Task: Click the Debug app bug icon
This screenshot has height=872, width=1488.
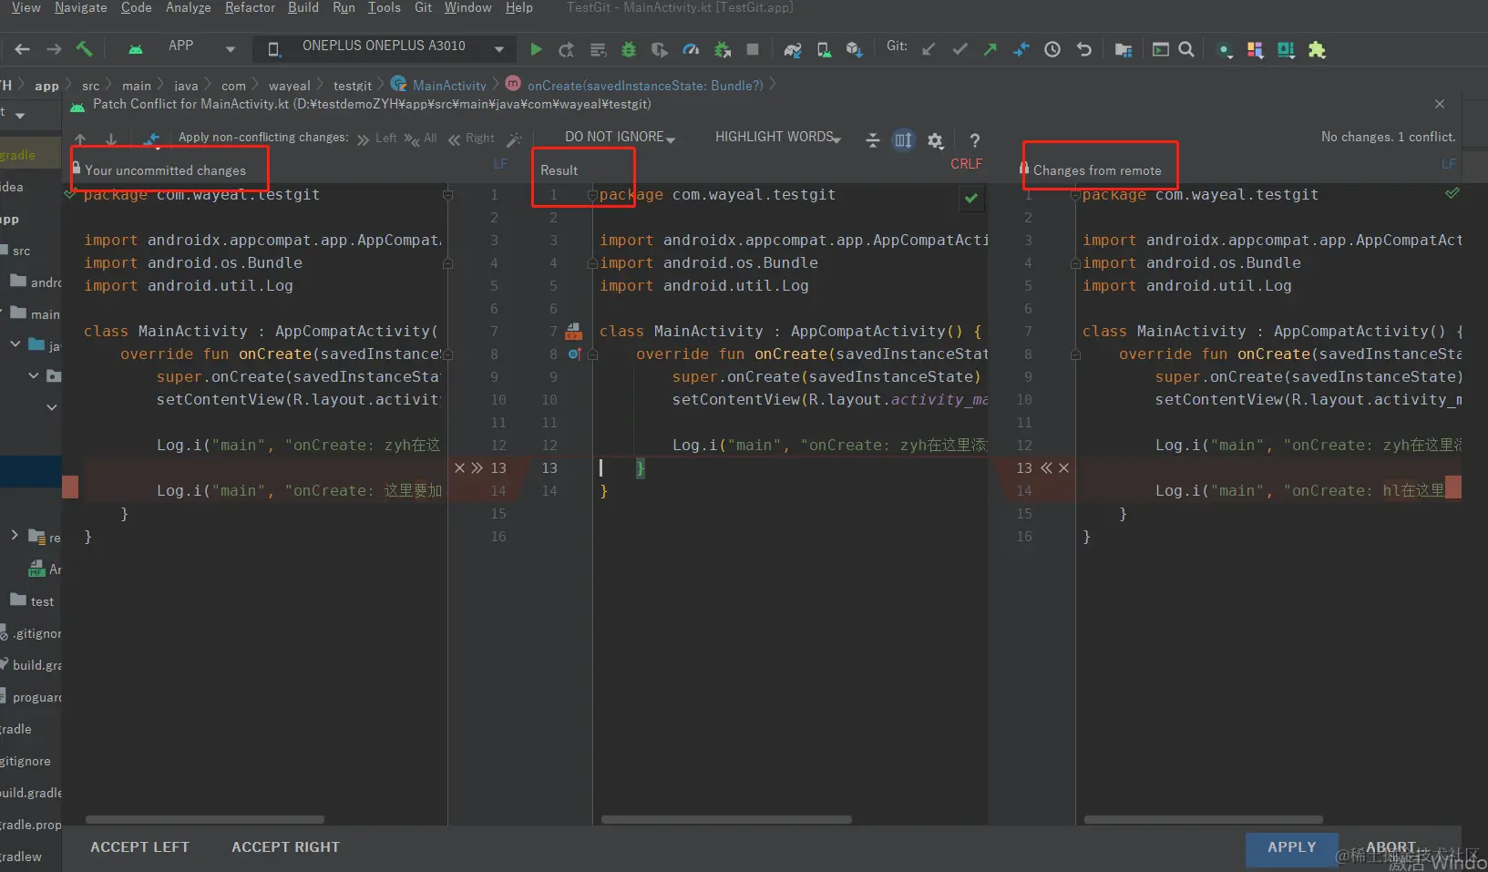Action: [629, 49]
